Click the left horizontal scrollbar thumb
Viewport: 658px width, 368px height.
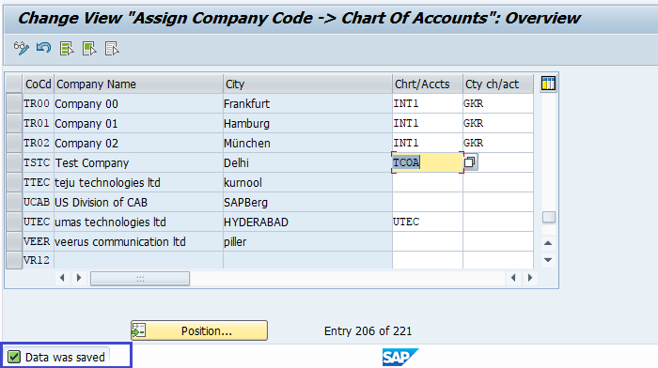[140, 278]
